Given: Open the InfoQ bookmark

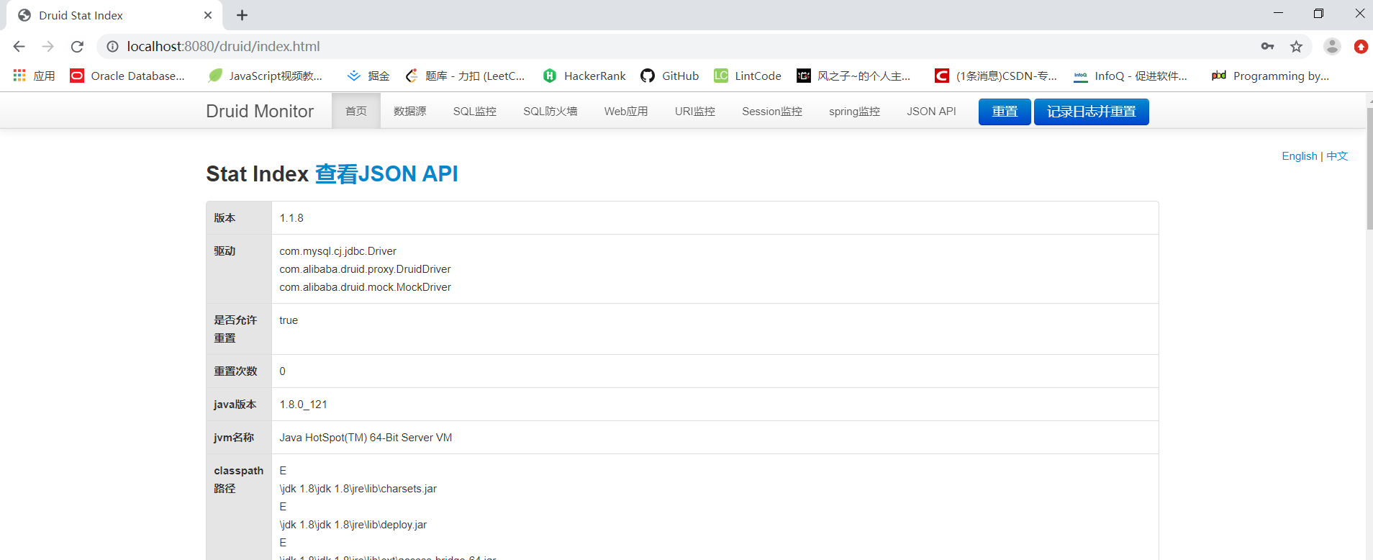Looking at the screenshot, I should click(x=1130, y=76).
